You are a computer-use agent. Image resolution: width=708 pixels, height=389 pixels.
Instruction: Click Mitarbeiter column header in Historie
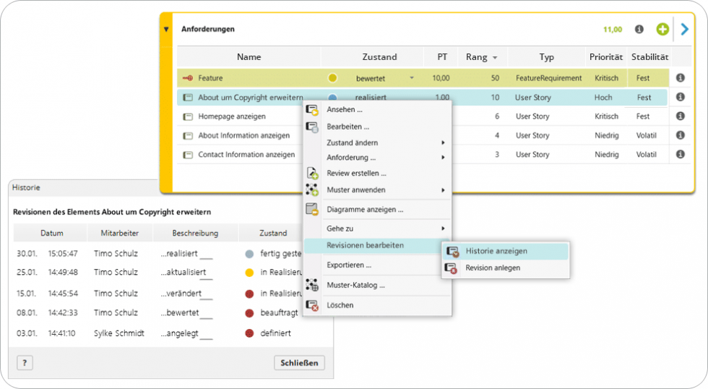[x=120, y=233]
